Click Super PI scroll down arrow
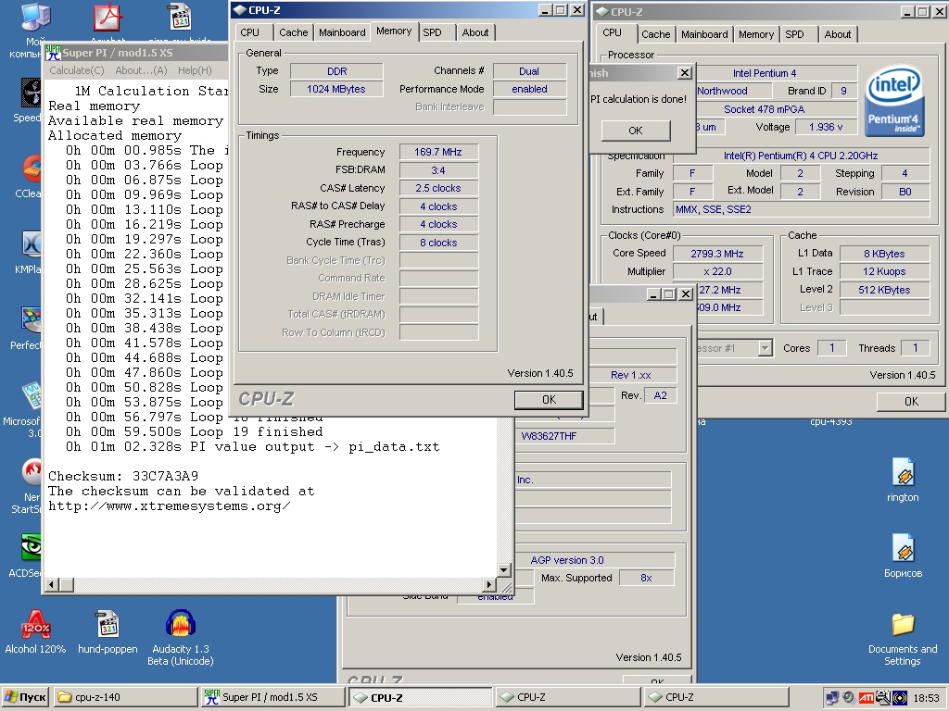This screenshot has width=949, height=711. click(503, 569)
